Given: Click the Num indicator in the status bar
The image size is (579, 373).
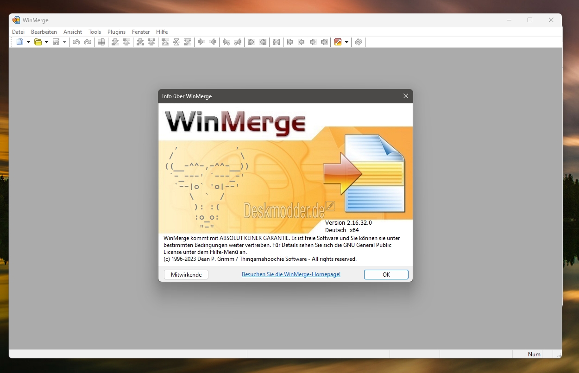Looking at the screenshot, I should click(534, 354).
